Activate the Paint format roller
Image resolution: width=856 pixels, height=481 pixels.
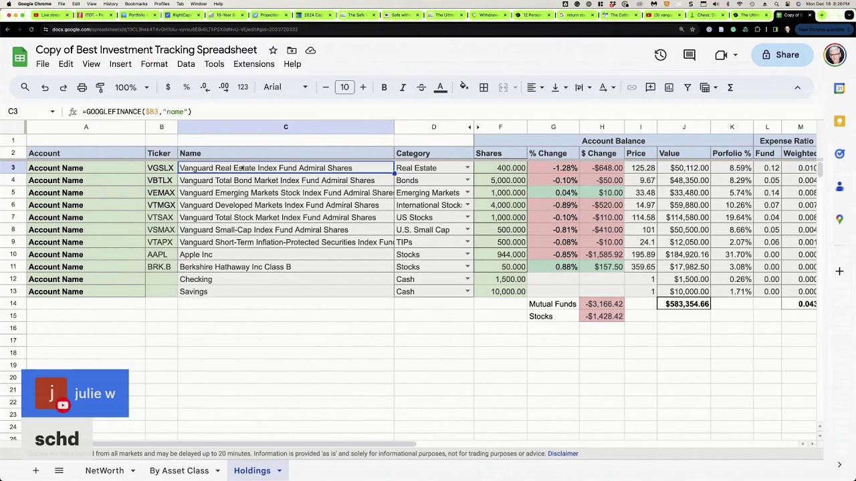100,88
